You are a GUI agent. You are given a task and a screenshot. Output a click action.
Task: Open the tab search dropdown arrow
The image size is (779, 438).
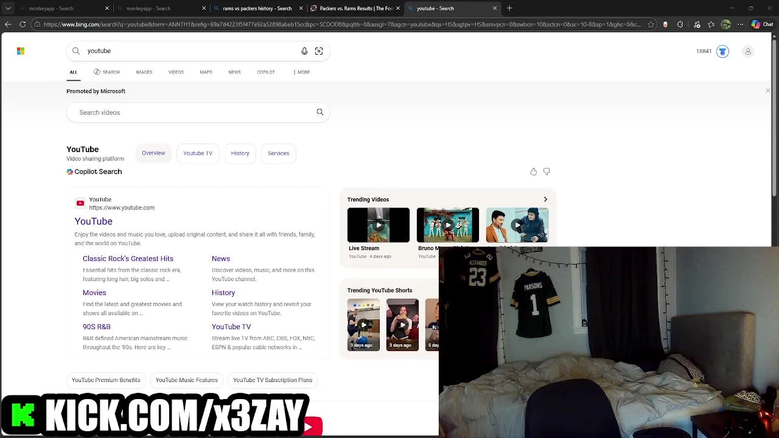pos(8,9)
